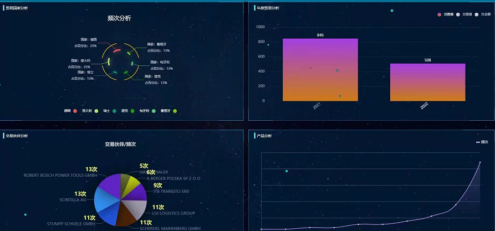Click the 匈牙利 legend dot
Image resolution: width=495 pixels, height=231 pixels.
pos(154,111)
